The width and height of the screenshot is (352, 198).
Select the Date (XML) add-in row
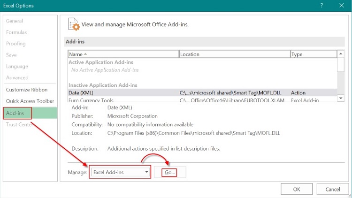[202, 93]
